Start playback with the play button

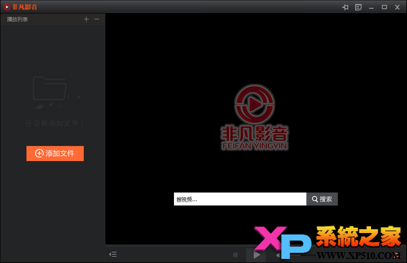tap(256, 255)
